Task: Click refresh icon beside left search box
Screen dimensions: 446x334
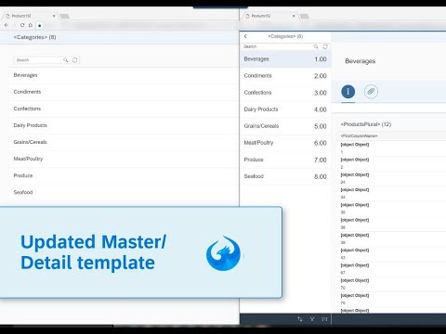Action: point(75,60)
